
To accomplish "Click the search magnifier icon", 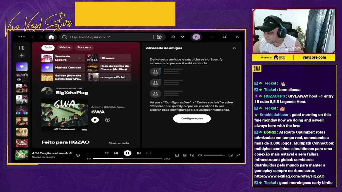I will [64, 37].
